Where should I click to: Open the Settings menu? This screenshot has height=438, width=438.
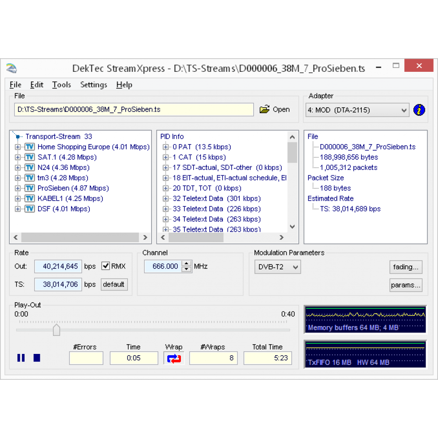93,85
